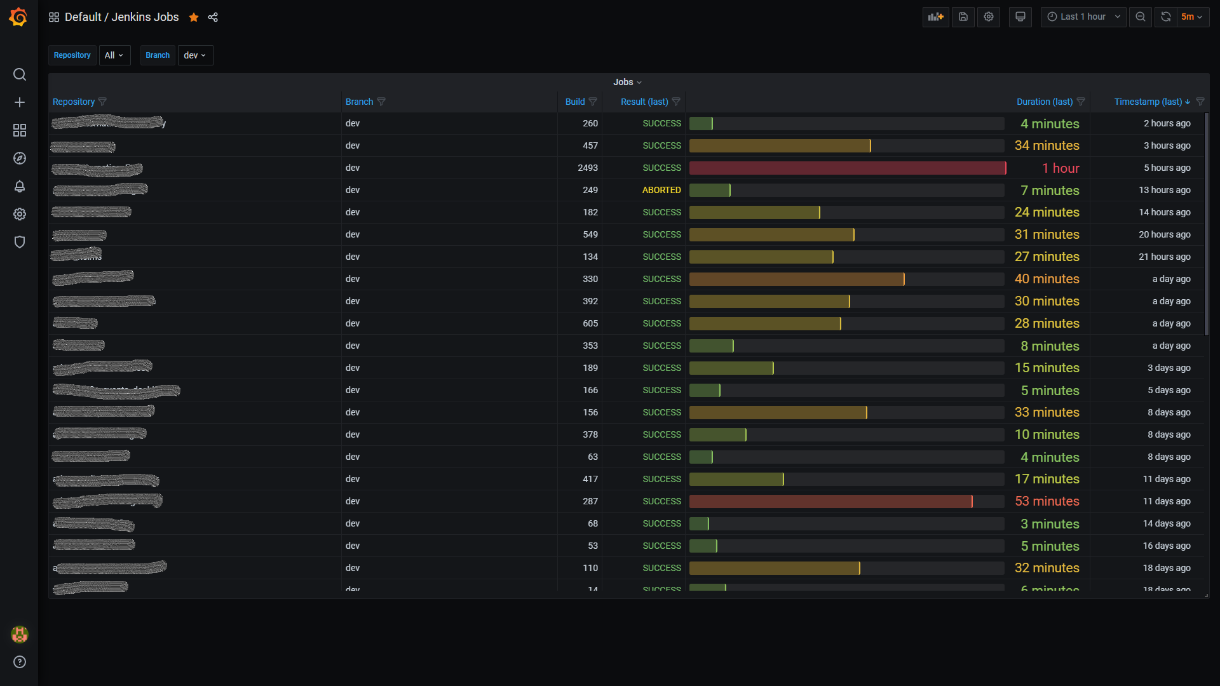Open the Explore compass icon
The width and height of the screenshot is (1220, 686).
(x=20, y=158)
